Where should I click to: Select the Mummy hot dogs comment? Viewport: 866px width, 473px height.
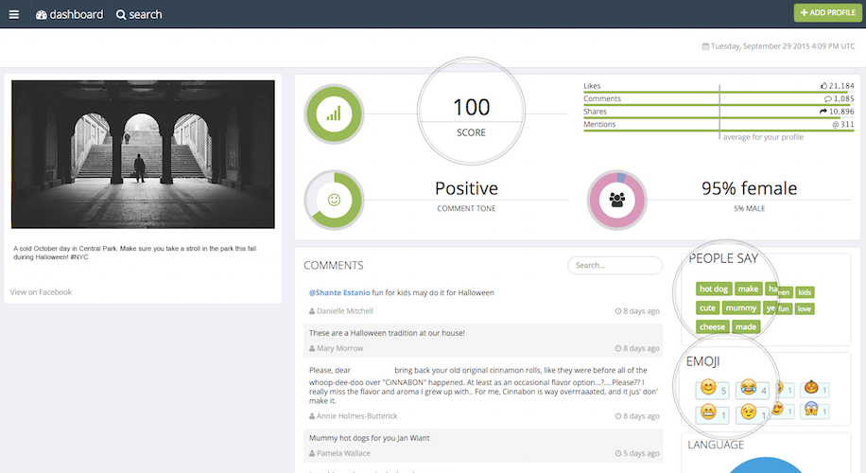(x=369, y=438)
